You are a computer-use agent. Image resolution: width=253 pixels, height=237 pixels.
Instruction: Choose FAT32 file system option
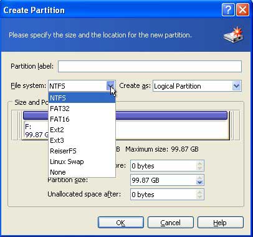point(82,109)
